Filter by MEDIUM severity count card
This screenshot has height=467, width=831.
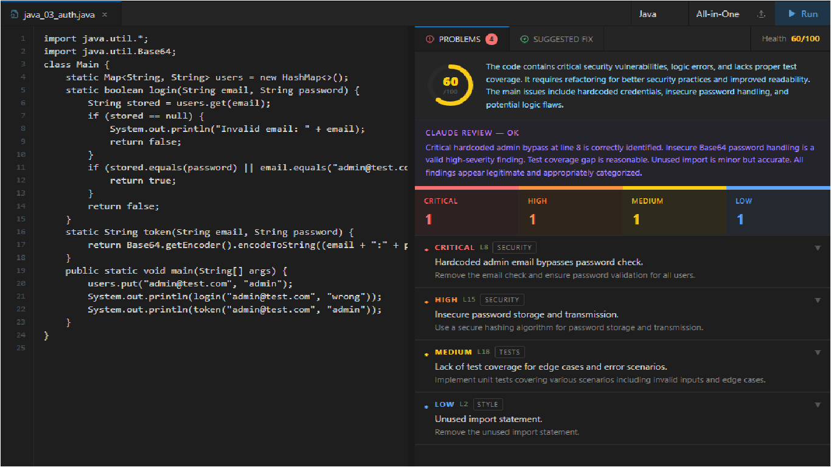(675, 211)
